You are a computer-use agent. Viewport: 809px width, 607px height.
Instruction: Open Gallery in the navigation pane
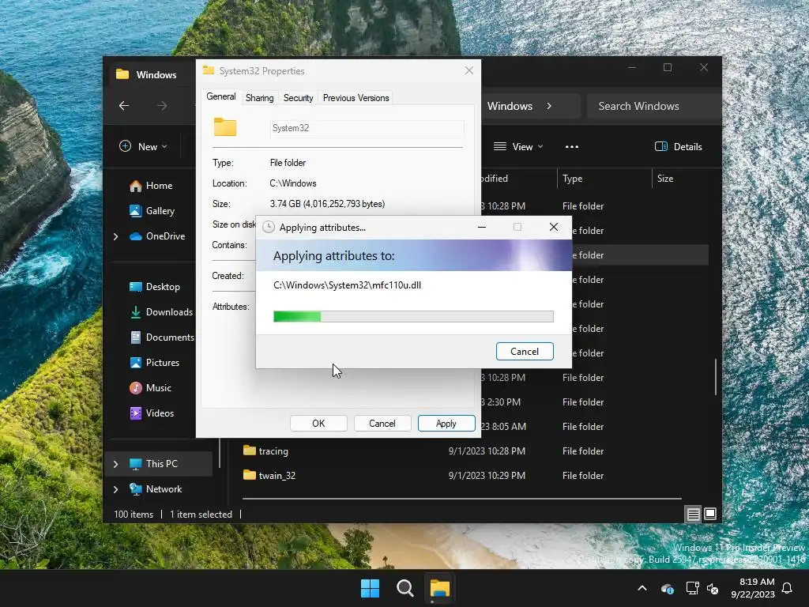pyautogui.click(x=160, y=210)
